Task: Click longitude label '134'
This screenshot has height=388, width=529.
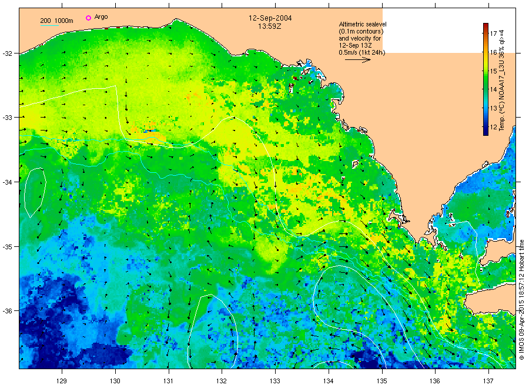Action: click(328, 381)
